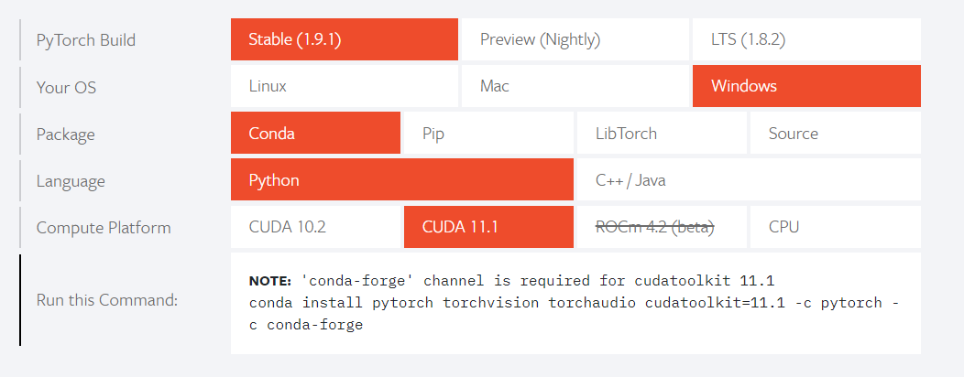
Task: Choose Conda as the package
Action: click(x=315, y=134)
